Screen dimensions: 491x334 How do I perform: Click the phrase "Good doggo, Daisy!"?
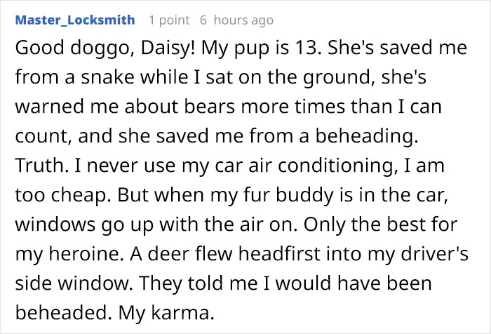click(105, 48)
